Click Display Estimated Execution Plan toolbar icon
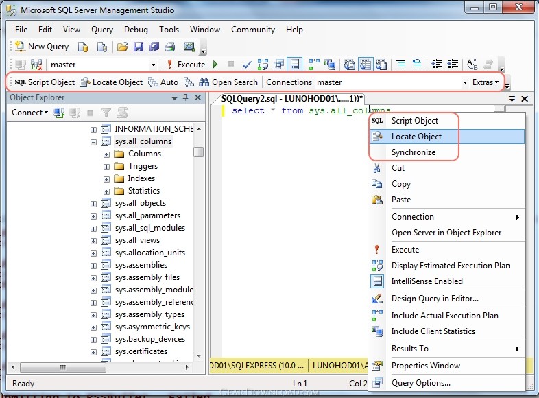This screenshot has height=398, width=539. 263,65
